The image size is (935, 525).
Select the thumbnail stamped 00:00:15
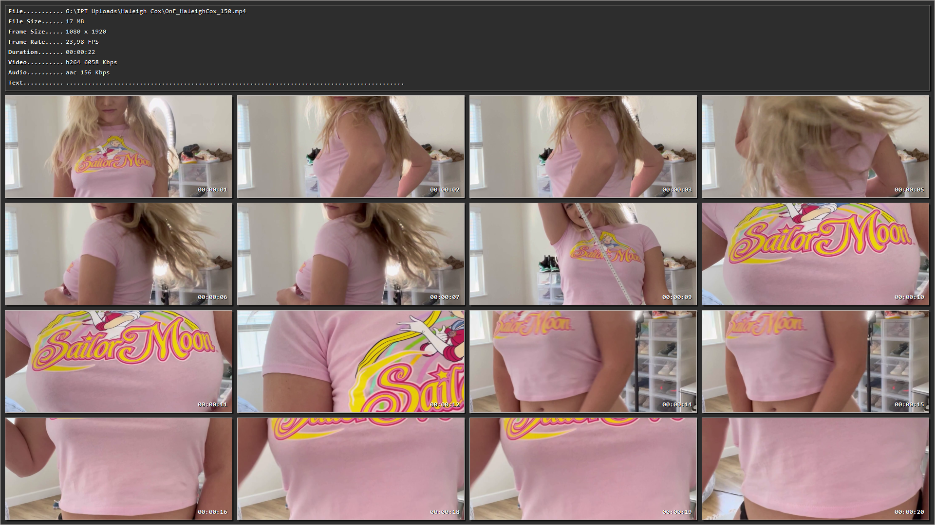click(815, 361)
